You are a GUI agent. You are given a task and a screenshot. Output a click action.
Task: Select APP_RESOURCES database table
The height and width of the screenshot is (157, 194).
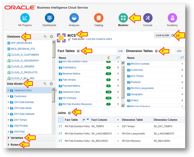[21, 43]
